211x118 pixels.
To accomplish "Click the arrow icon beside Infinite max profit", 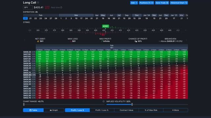I will tap(102, 41).
